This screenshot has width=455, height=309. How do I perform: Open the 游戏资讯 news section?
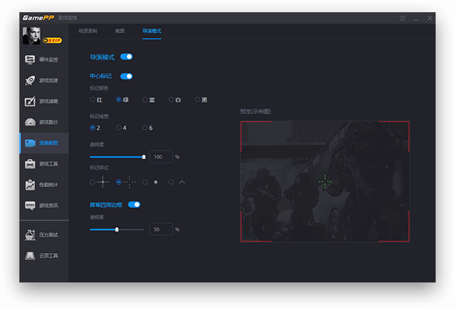tap(44, 206)
